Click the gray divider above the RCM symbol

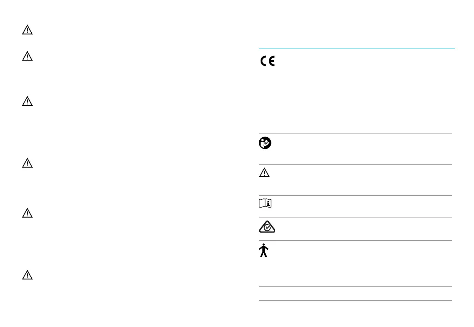click(355, 218)
